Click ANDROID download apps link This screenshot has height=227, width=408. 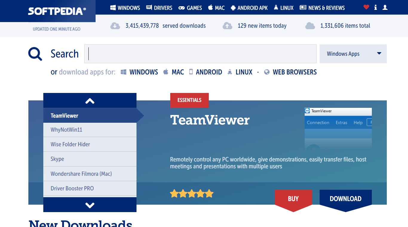point(206,72)
